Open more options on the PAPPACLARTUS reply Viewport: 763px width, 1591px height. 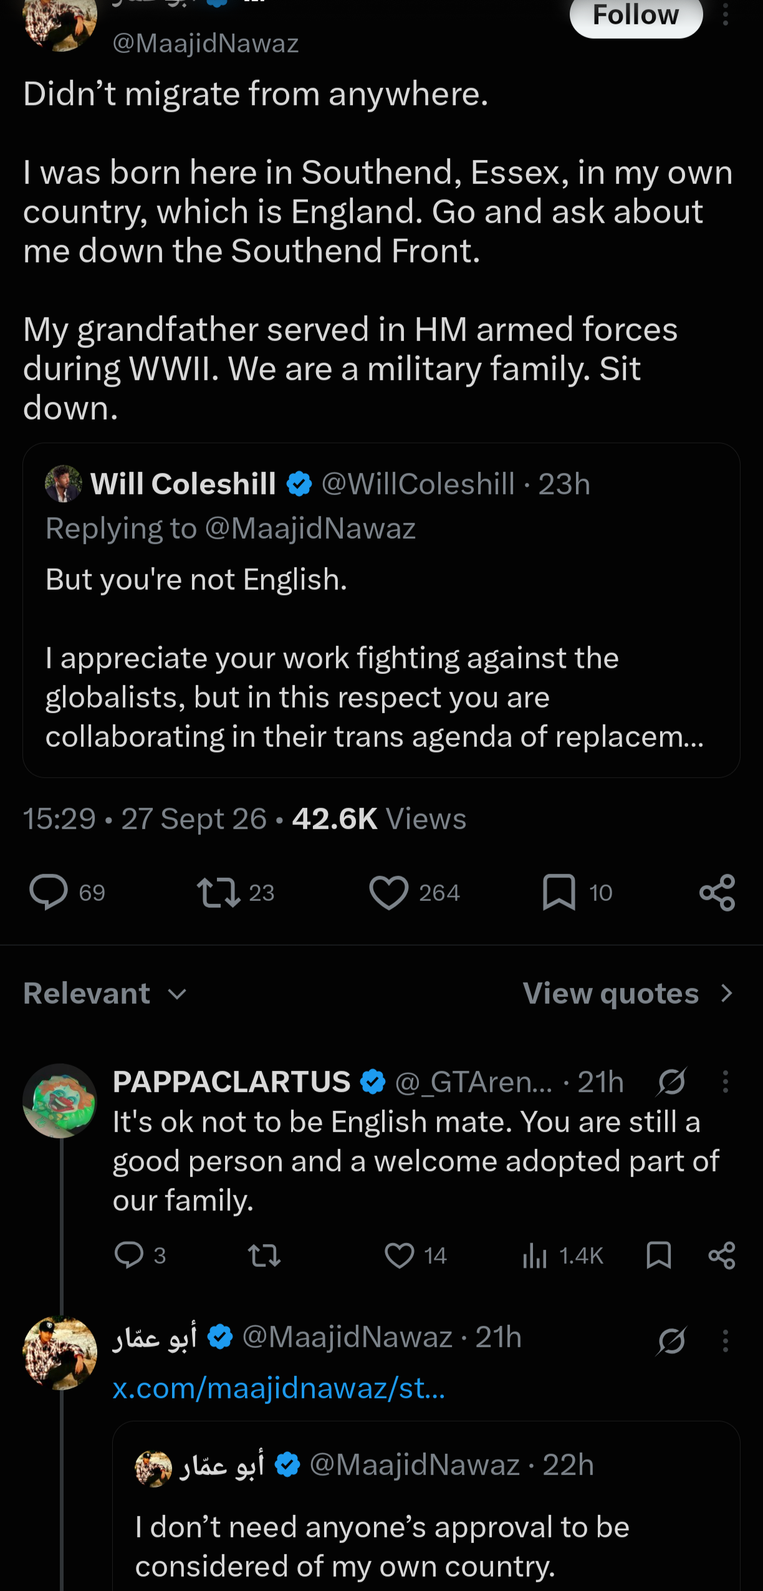726,1082
